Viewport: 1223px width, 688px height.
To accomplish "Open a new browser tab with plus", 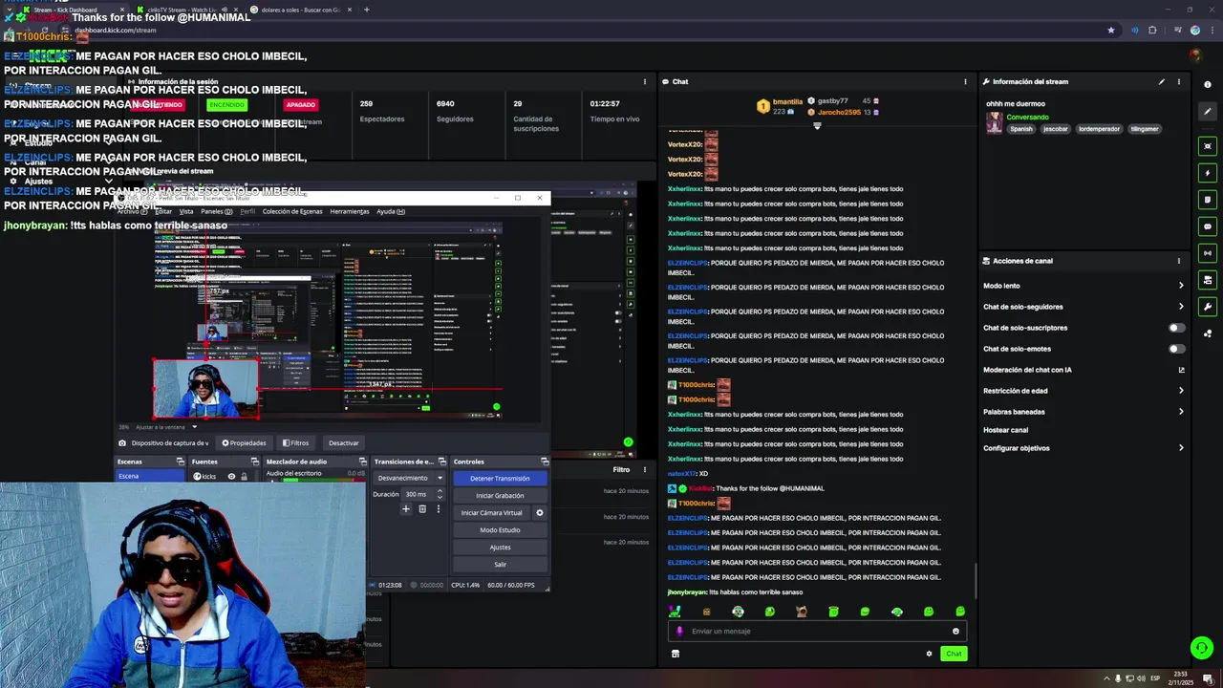I will [367, 10].
